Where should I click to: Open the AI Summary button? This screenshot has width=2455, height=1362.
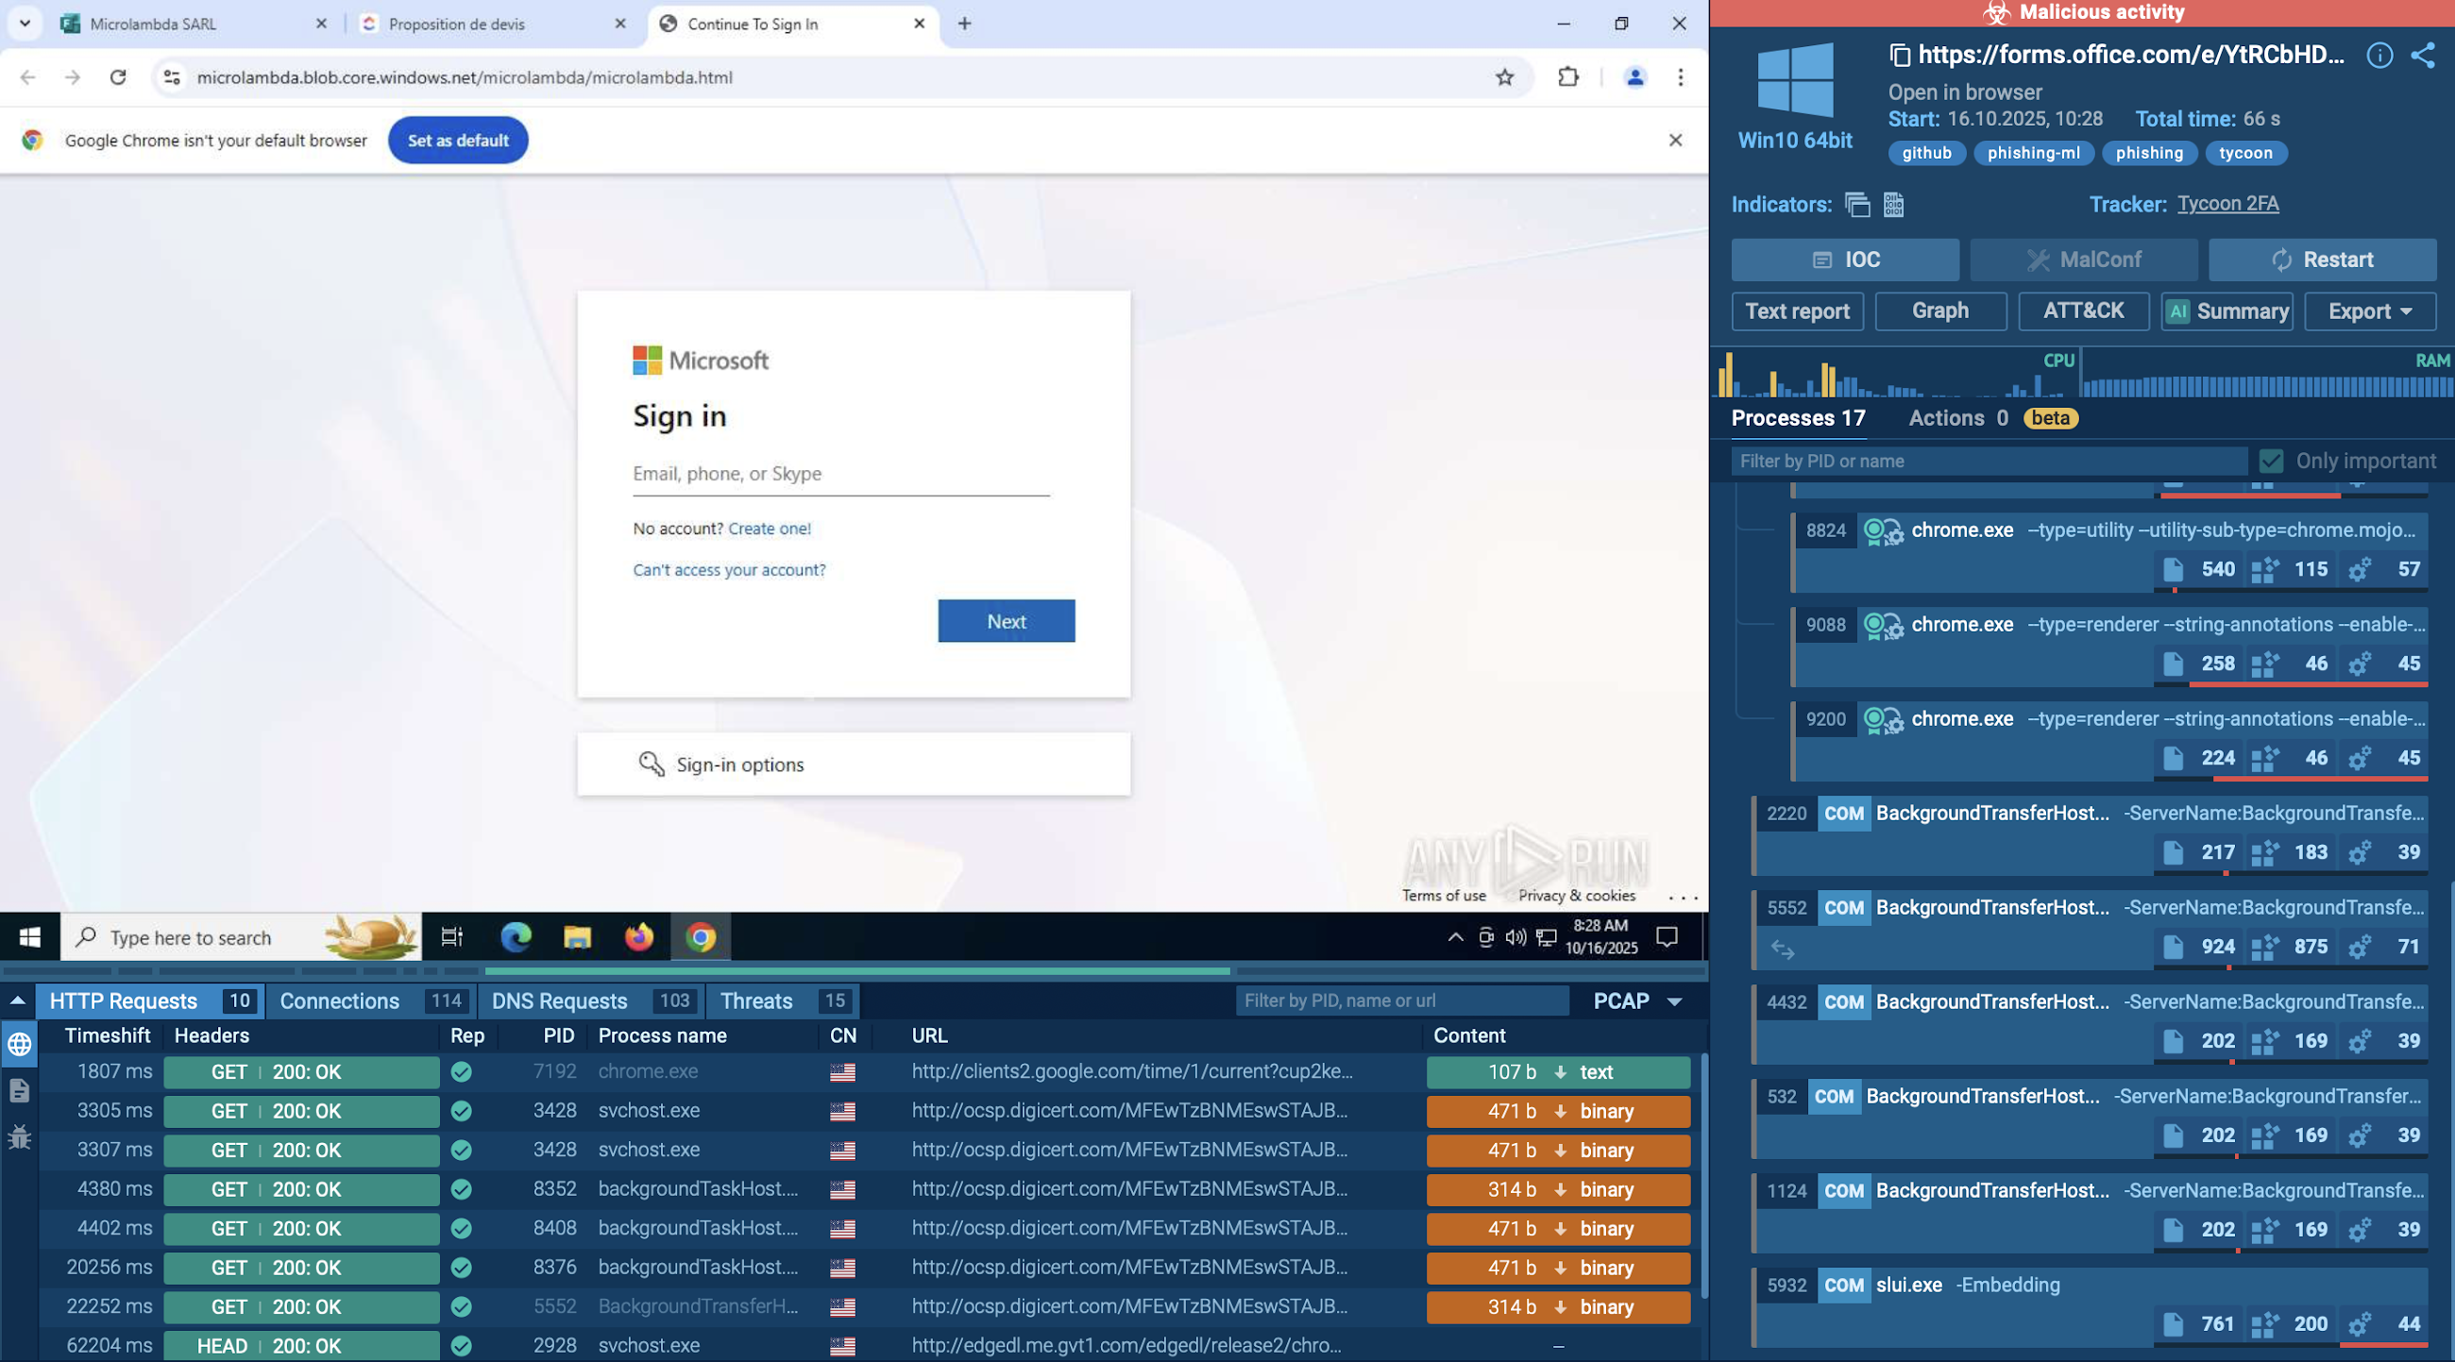tap(2226, 311)
